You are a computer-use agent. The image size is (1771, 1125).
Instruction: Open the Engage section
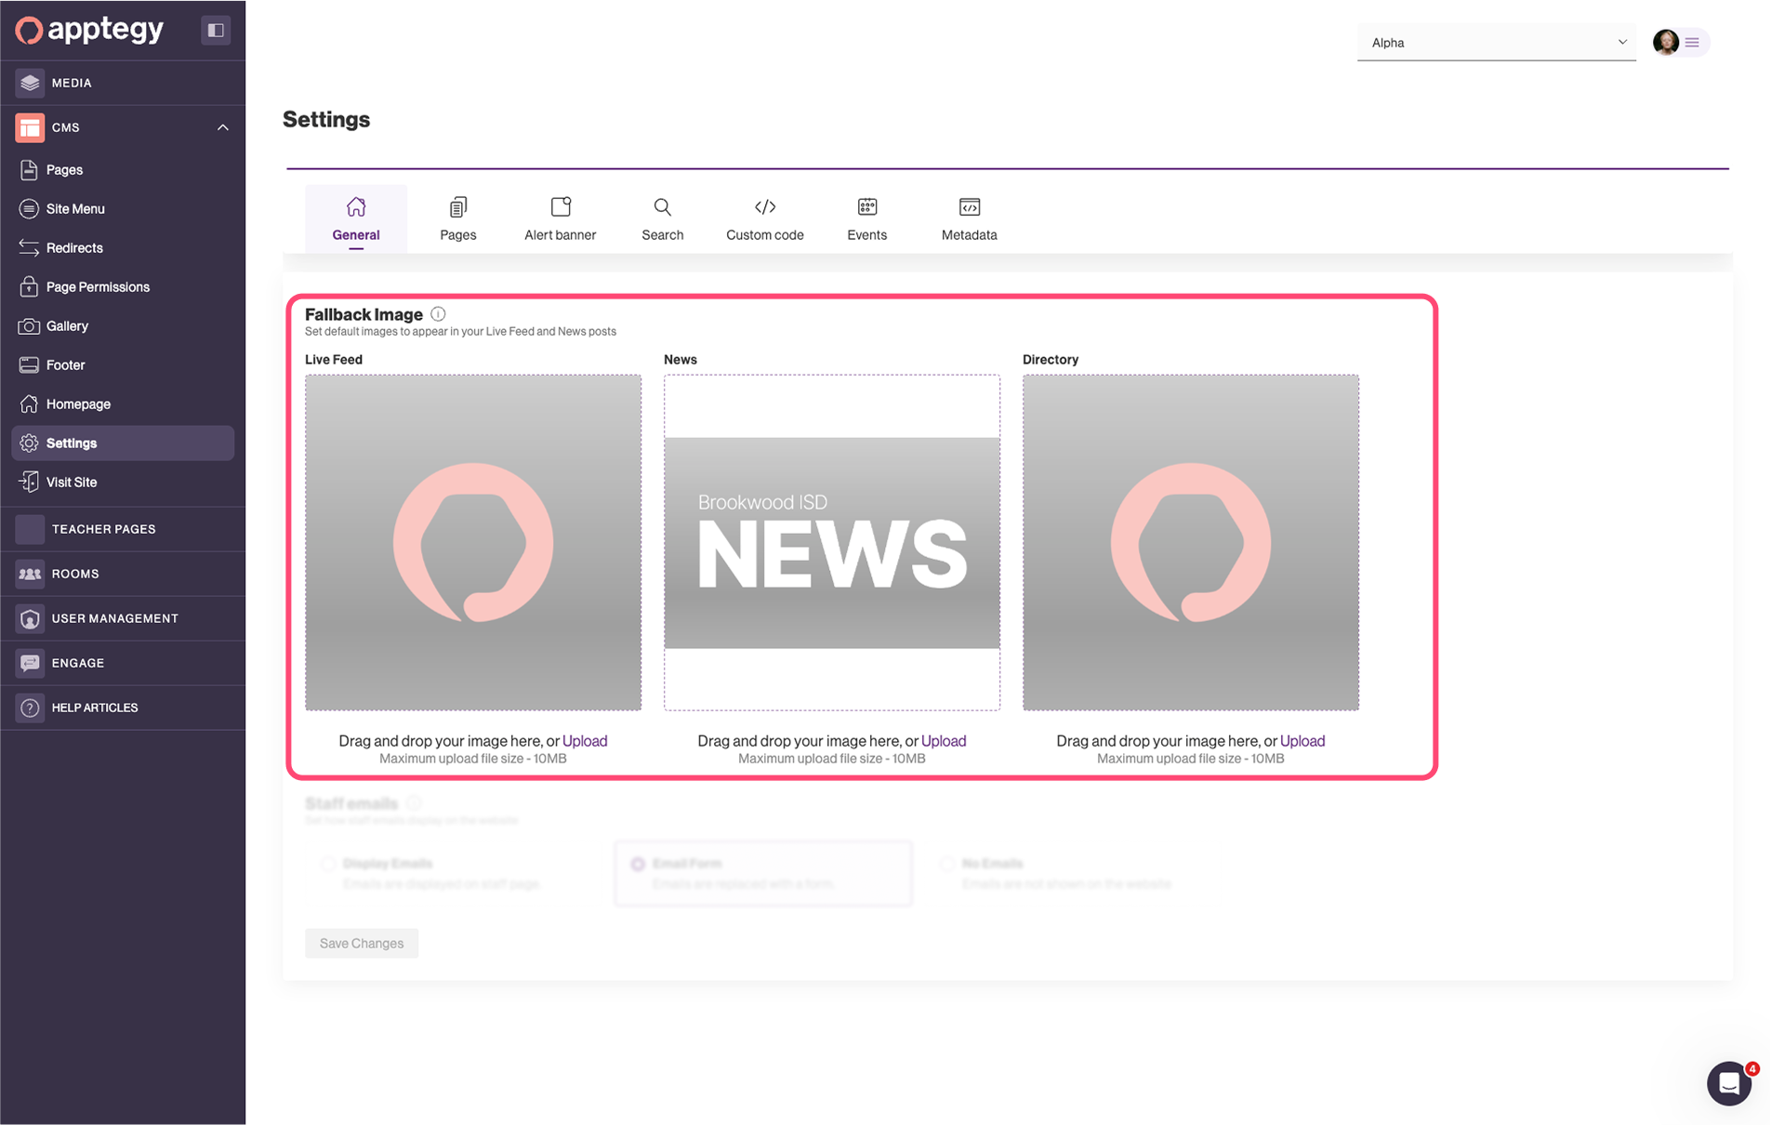point(123,663)
